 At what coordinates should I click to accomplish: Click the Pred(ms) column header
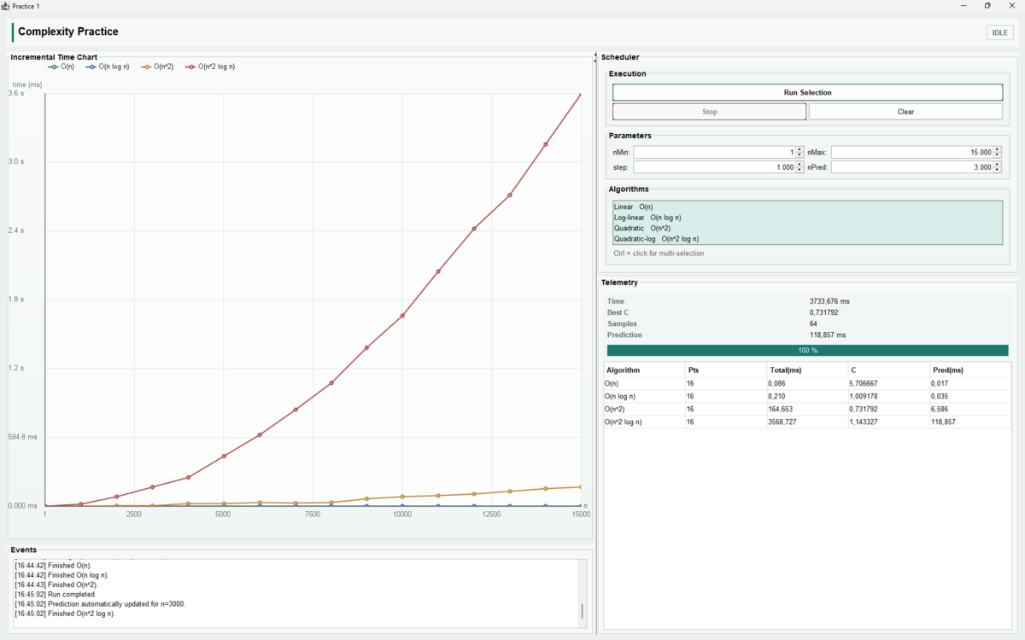tap(969, 370)
